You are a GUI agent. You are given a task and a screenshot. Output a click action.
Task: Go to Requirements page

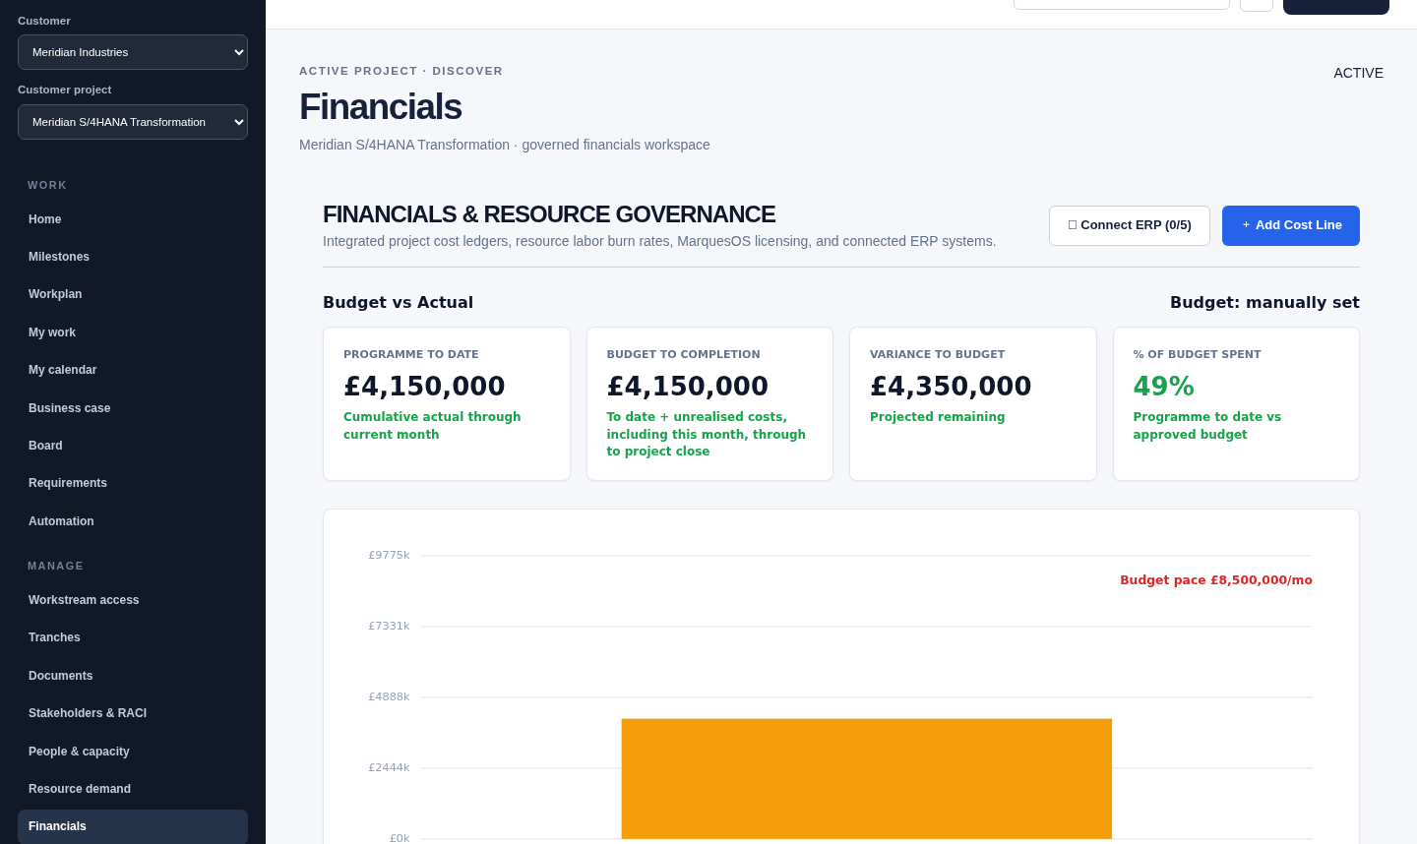point(133,483)
